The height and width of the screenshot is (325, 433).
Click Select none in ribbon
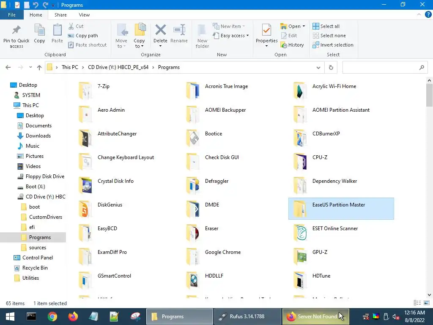[329, 36]
